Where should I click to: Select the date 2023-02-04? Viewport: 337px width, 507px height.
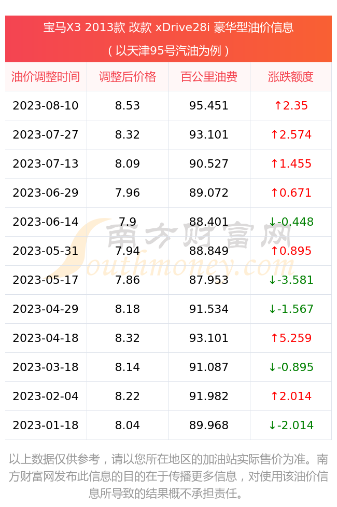pos(46,397)
